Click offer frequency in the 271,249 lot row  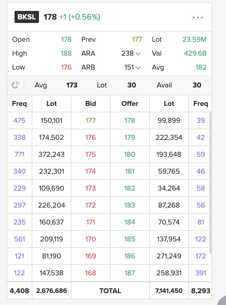201,256
